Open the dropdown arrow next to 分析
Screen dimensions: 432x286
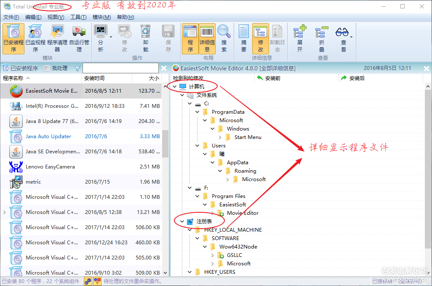[111, 37]
